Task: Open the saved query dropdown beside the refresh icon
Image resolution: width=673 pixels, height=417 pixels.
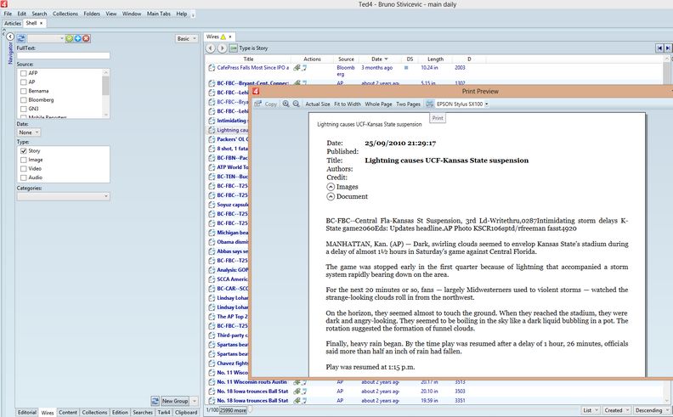Action: [45, 38]
